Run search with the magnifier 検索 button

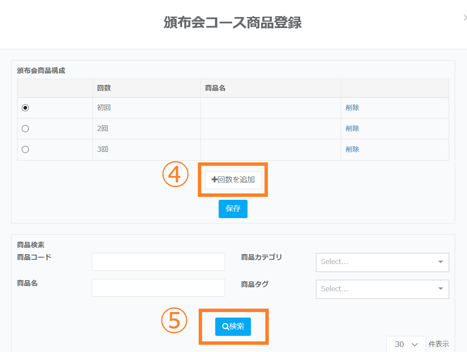pyautogui.click(x=233, y=326)
